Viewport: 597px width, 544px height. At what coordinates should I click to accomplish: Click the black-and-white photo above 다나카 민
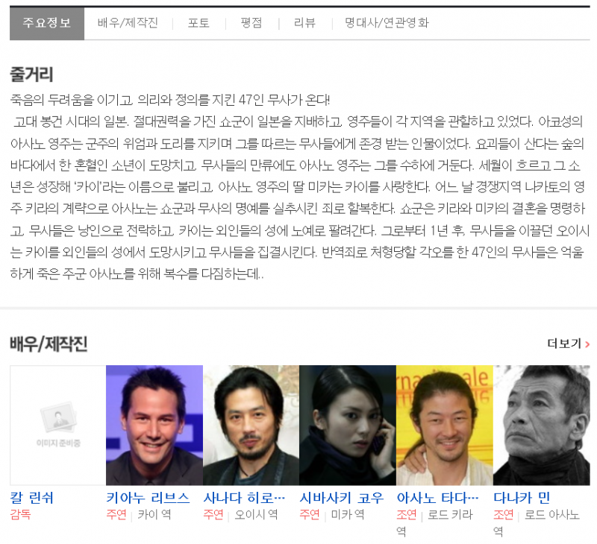(541, 426)
